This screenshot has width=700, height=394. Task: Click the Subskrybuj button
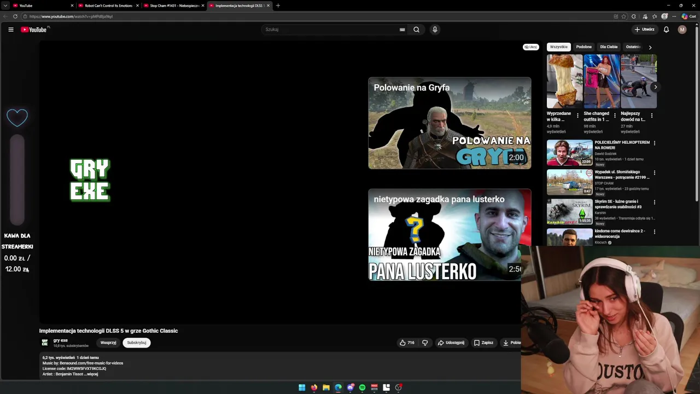click(x=136, y=343)
